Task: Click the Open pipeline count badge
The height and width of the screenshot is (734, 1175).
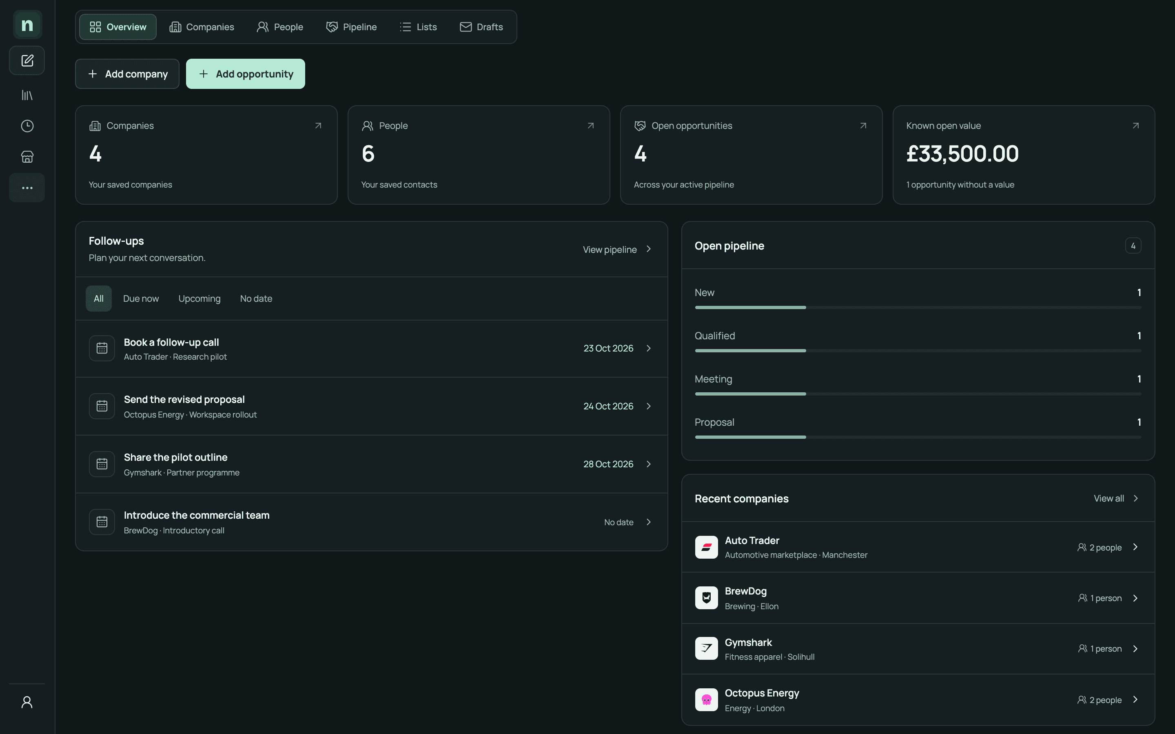Action: tap(1133, 245)
